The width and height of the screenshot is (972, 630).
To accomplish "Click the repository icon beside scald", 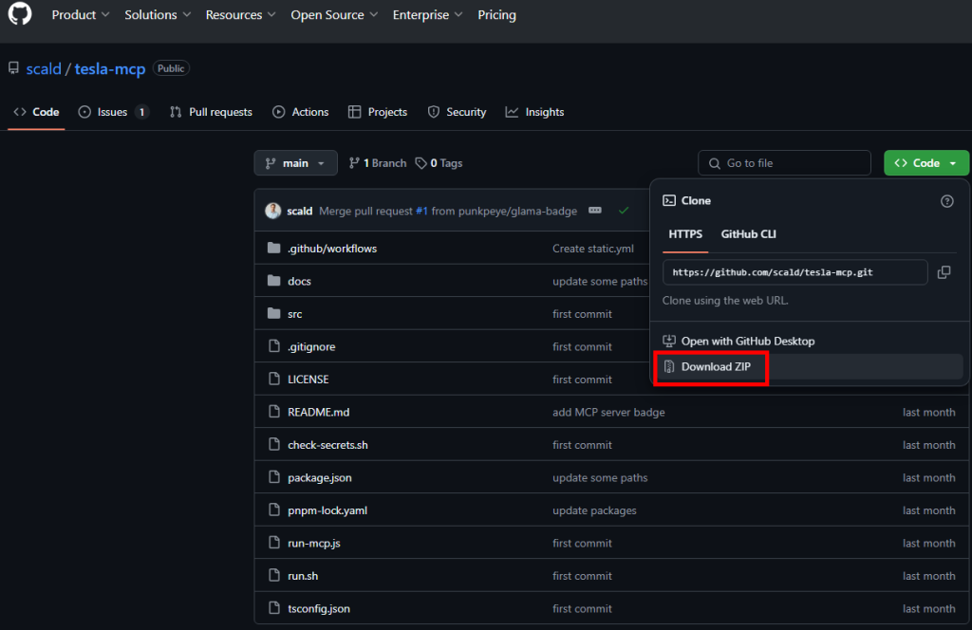I will 13,68.
